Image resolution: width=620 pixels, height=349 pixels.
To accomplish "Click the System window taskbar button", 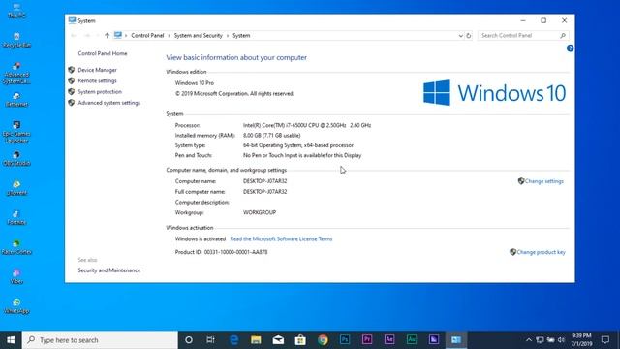I will click(x=456, y=340).
